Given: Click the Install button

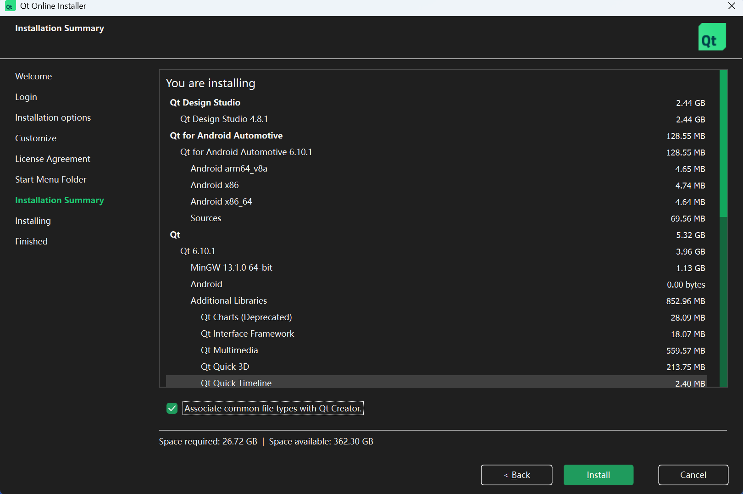Looking at the screenshot, I should pos(599,475).
